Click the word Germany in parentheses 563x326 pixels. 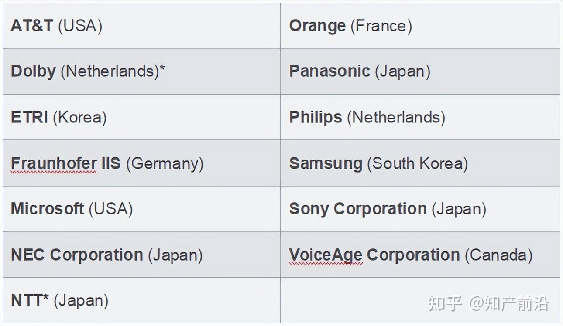pyautogui.click(x=165, y=163)
